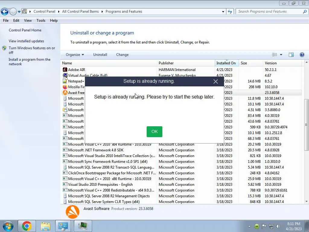This screenshot has width=309, height=232.
Task: Click the search magnifier icon
Action: [x=305, y=12]
